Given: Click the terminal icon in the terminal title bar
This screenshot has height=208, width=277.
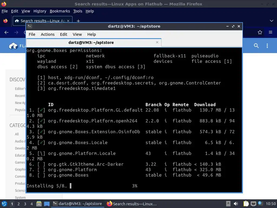Looking at the screenshot, I should tap(29, 26).
